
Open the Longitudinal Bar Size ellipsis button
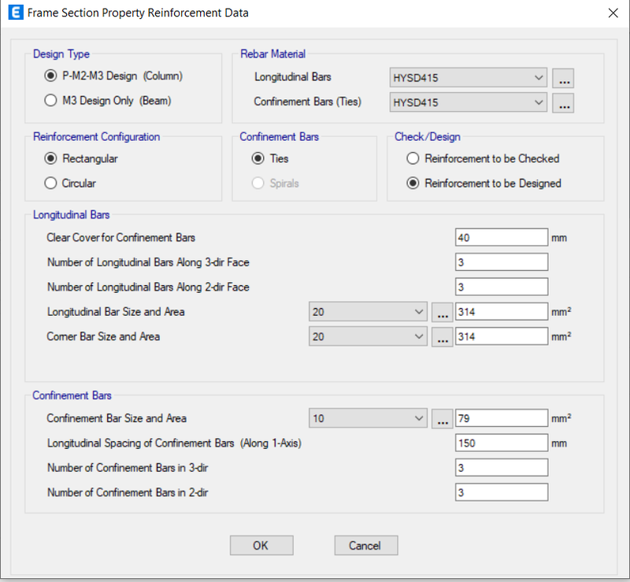tap(443, 313)
